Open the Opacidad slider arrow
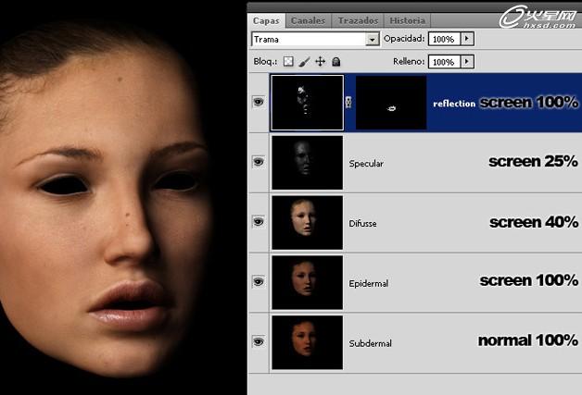Viewport: 582px width, 395px height. [467, 39]
